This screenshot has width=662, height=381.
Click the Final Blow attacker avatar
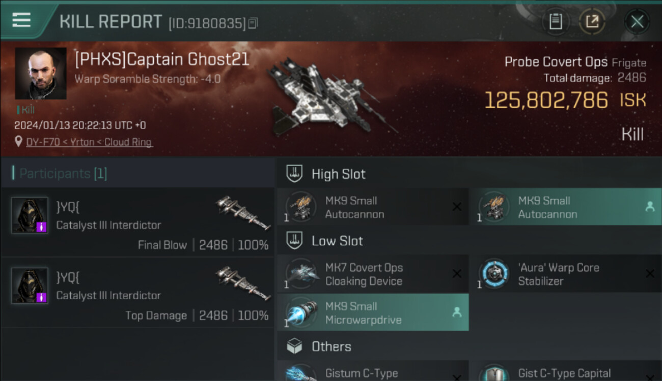point(30,215)
